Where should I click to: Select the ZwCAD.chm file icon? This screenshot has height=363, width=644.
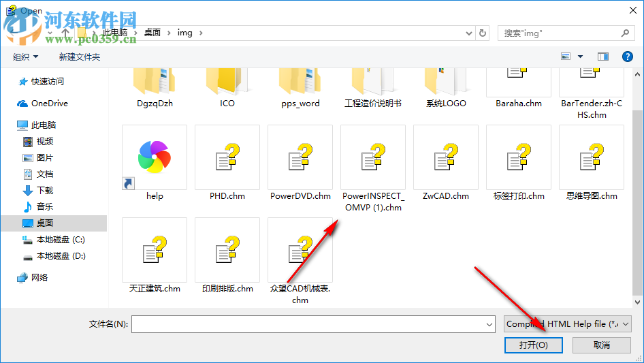446,157
